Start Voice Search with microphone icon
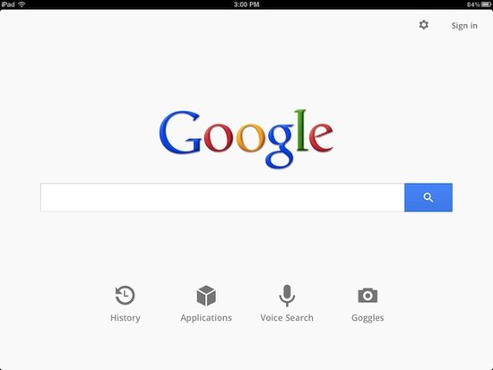 [287, 296]
